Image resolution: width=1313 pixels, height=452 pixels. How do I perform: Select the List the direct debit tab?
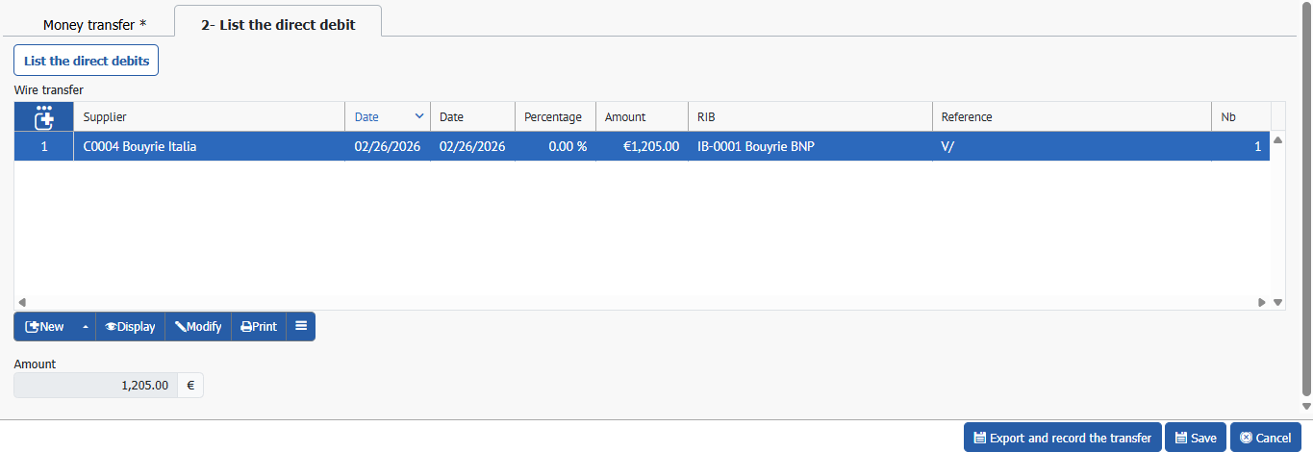(x=278, y=25)
